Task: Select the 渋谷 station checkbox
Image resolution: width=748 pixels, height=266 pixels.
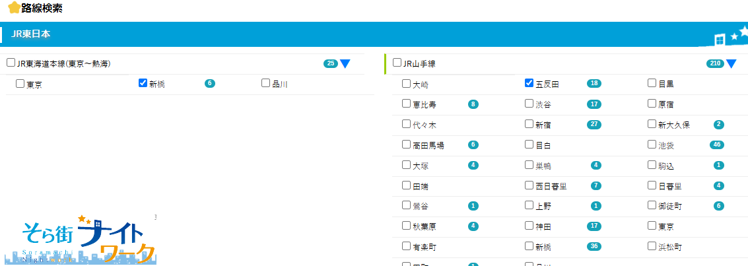Action: coord(529,103)
